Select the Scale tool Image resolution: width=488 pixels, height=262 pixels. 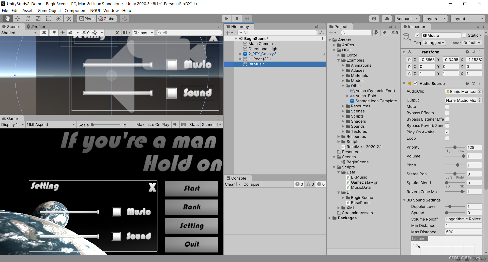[38, 19]
